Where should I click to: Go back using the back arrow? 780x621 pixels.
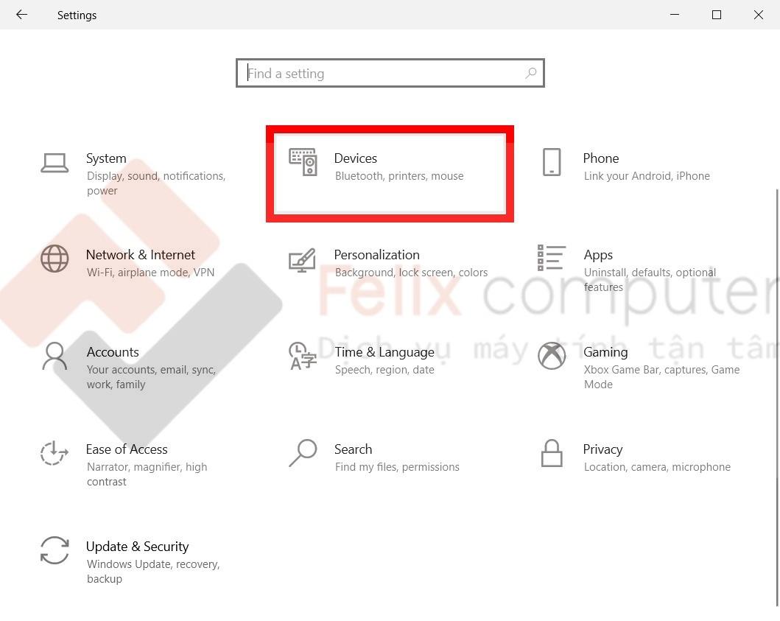coord(21,15)
